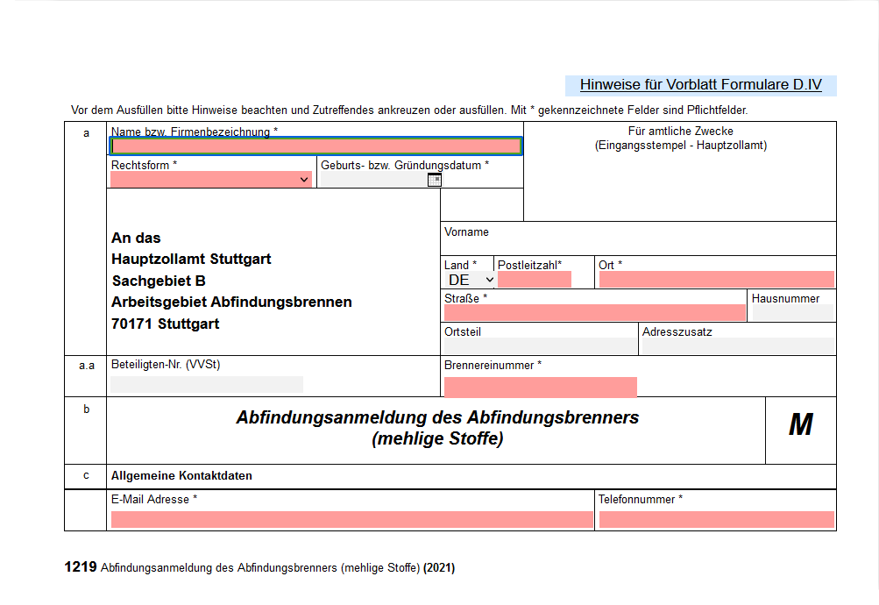Select the E-Mail Adresse field
879x605 pixels.
pyautogui.click(x=351, y=520)
